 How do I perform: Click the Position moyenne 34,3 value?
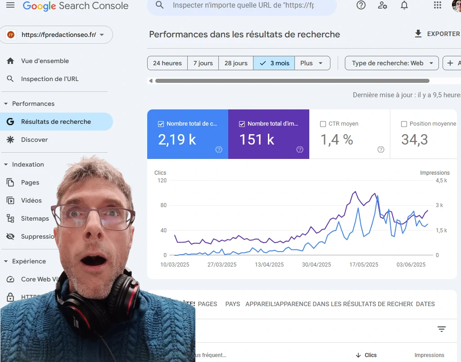click(415, 140)
